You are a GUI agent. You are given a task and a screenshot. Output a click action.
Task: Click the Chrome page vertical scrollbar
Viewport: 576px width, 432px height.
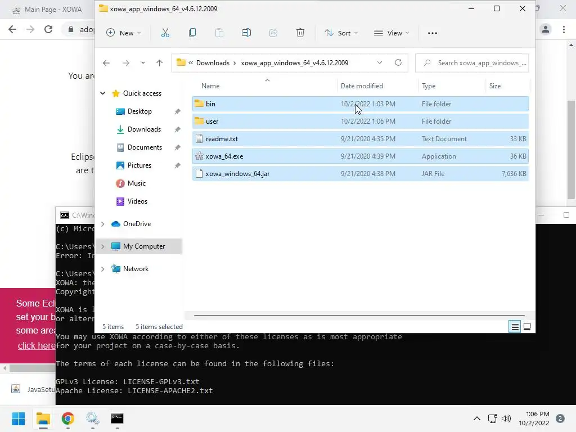coord(571,150)
